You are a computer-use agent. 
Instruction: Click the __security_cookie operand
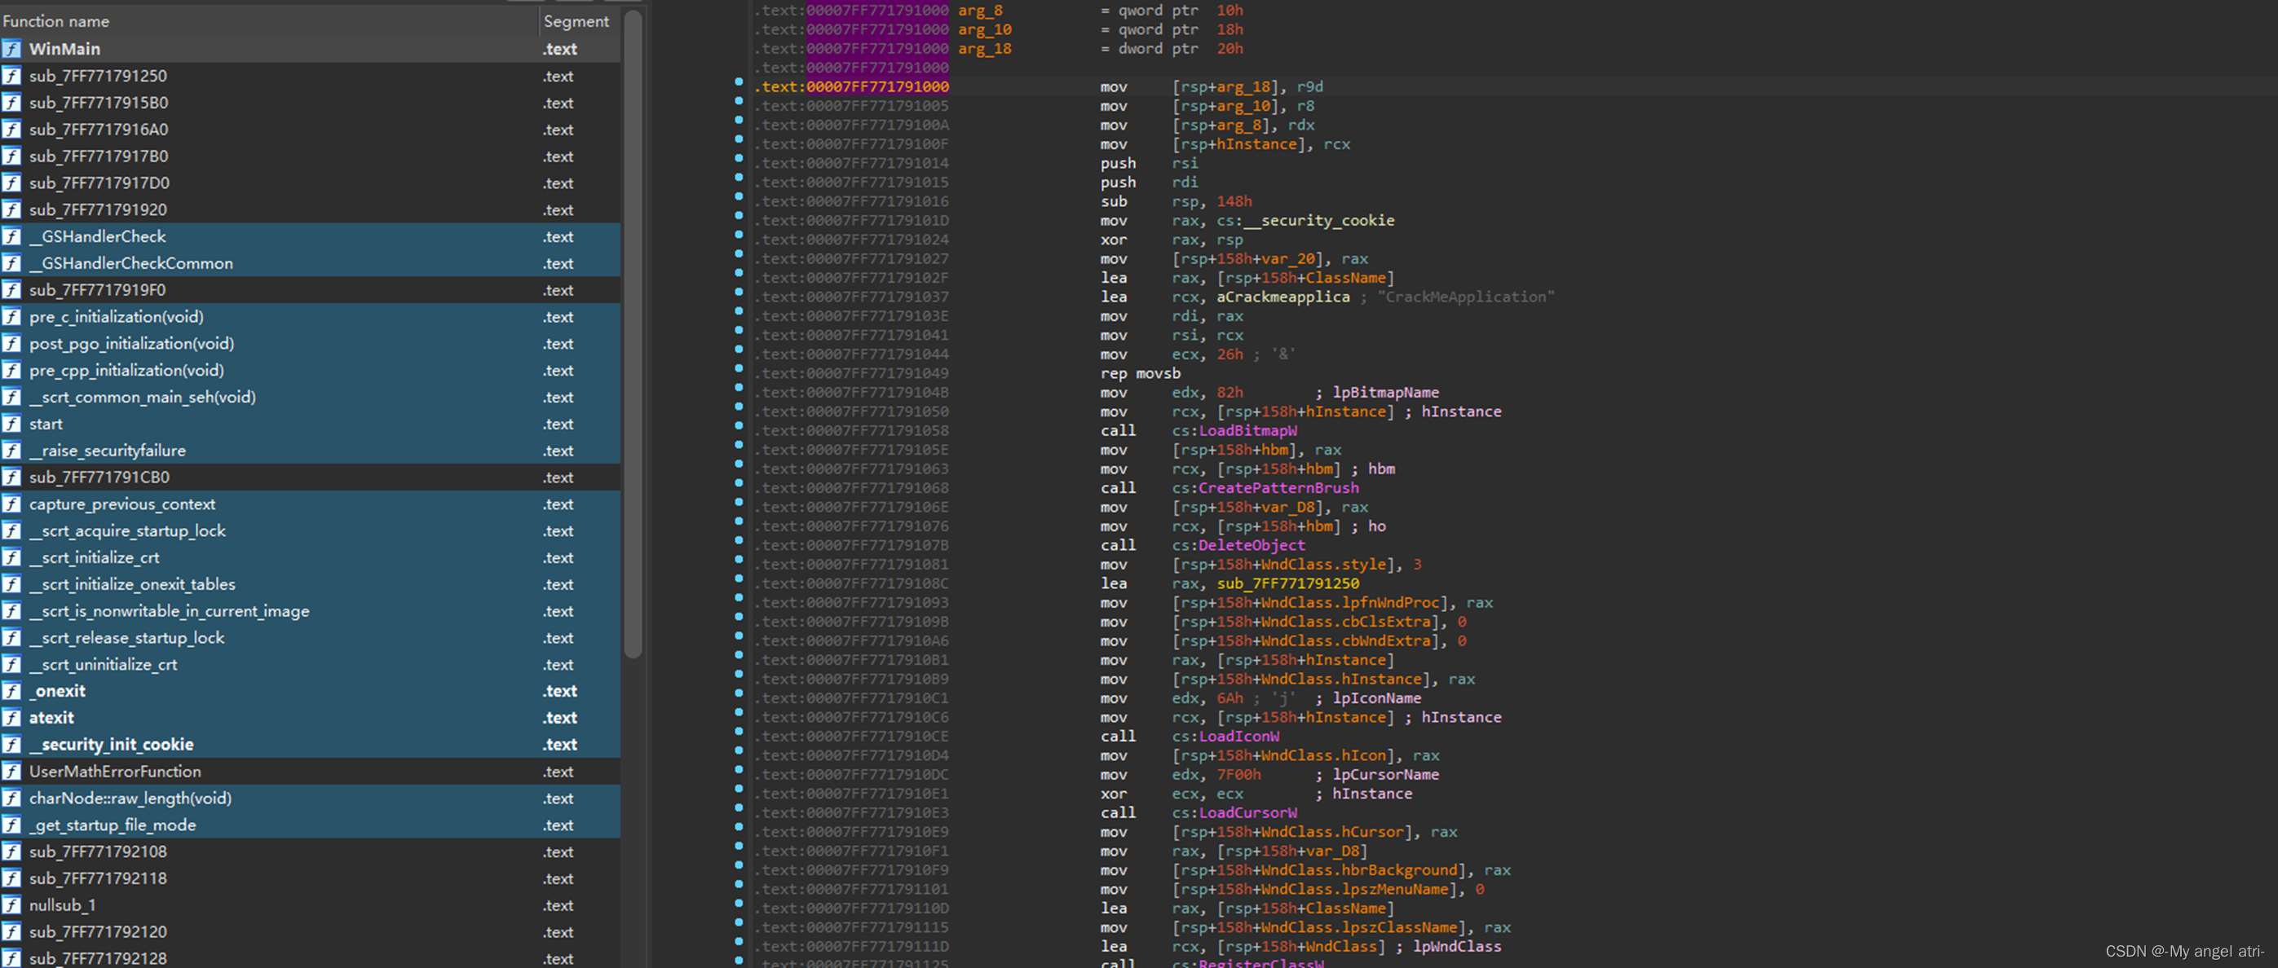click(1318, 220)
